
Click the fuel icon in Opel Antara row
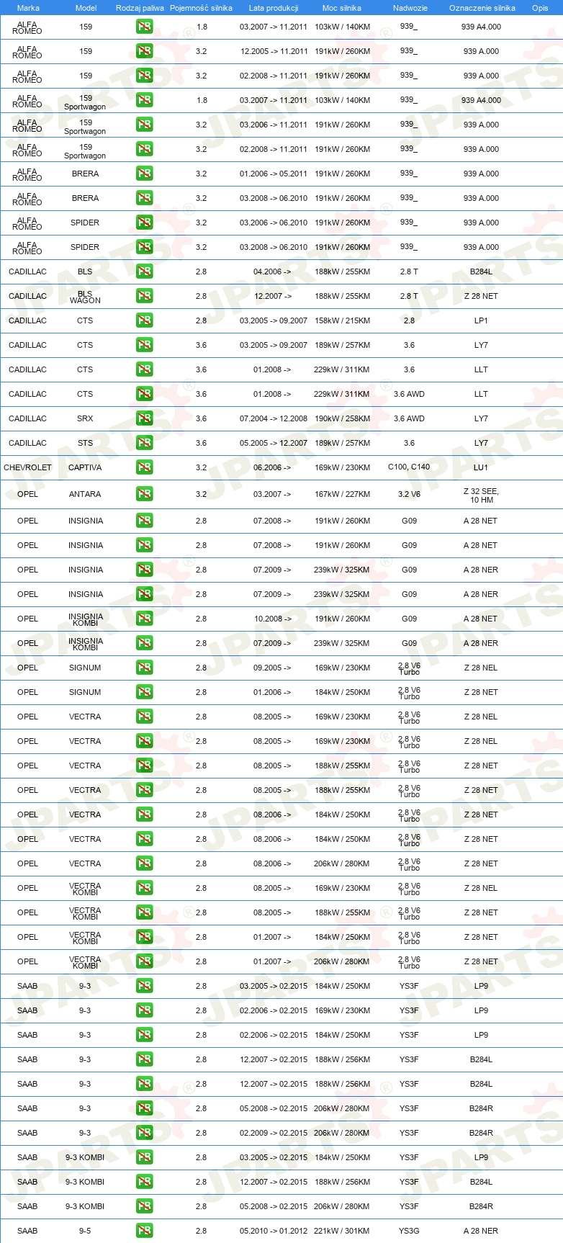point(145,494)
